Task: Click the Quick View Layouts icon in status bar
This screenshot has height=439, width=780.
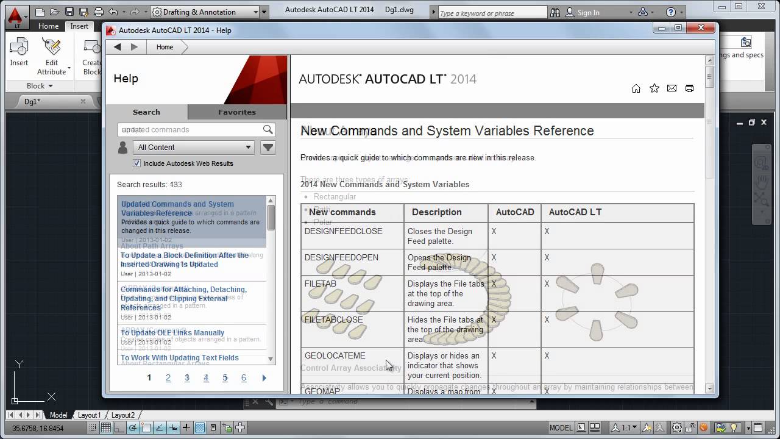Action: coord(581,428)
